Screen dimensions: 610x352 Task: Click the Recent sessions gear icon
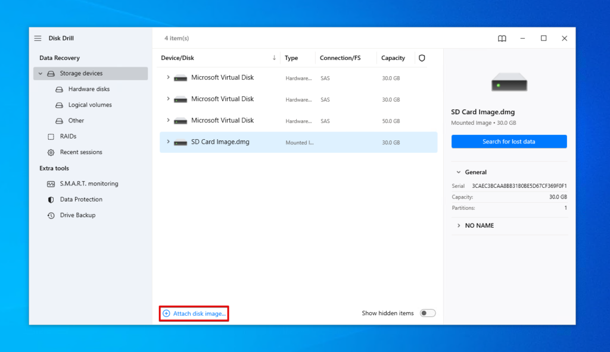point(51,152)
